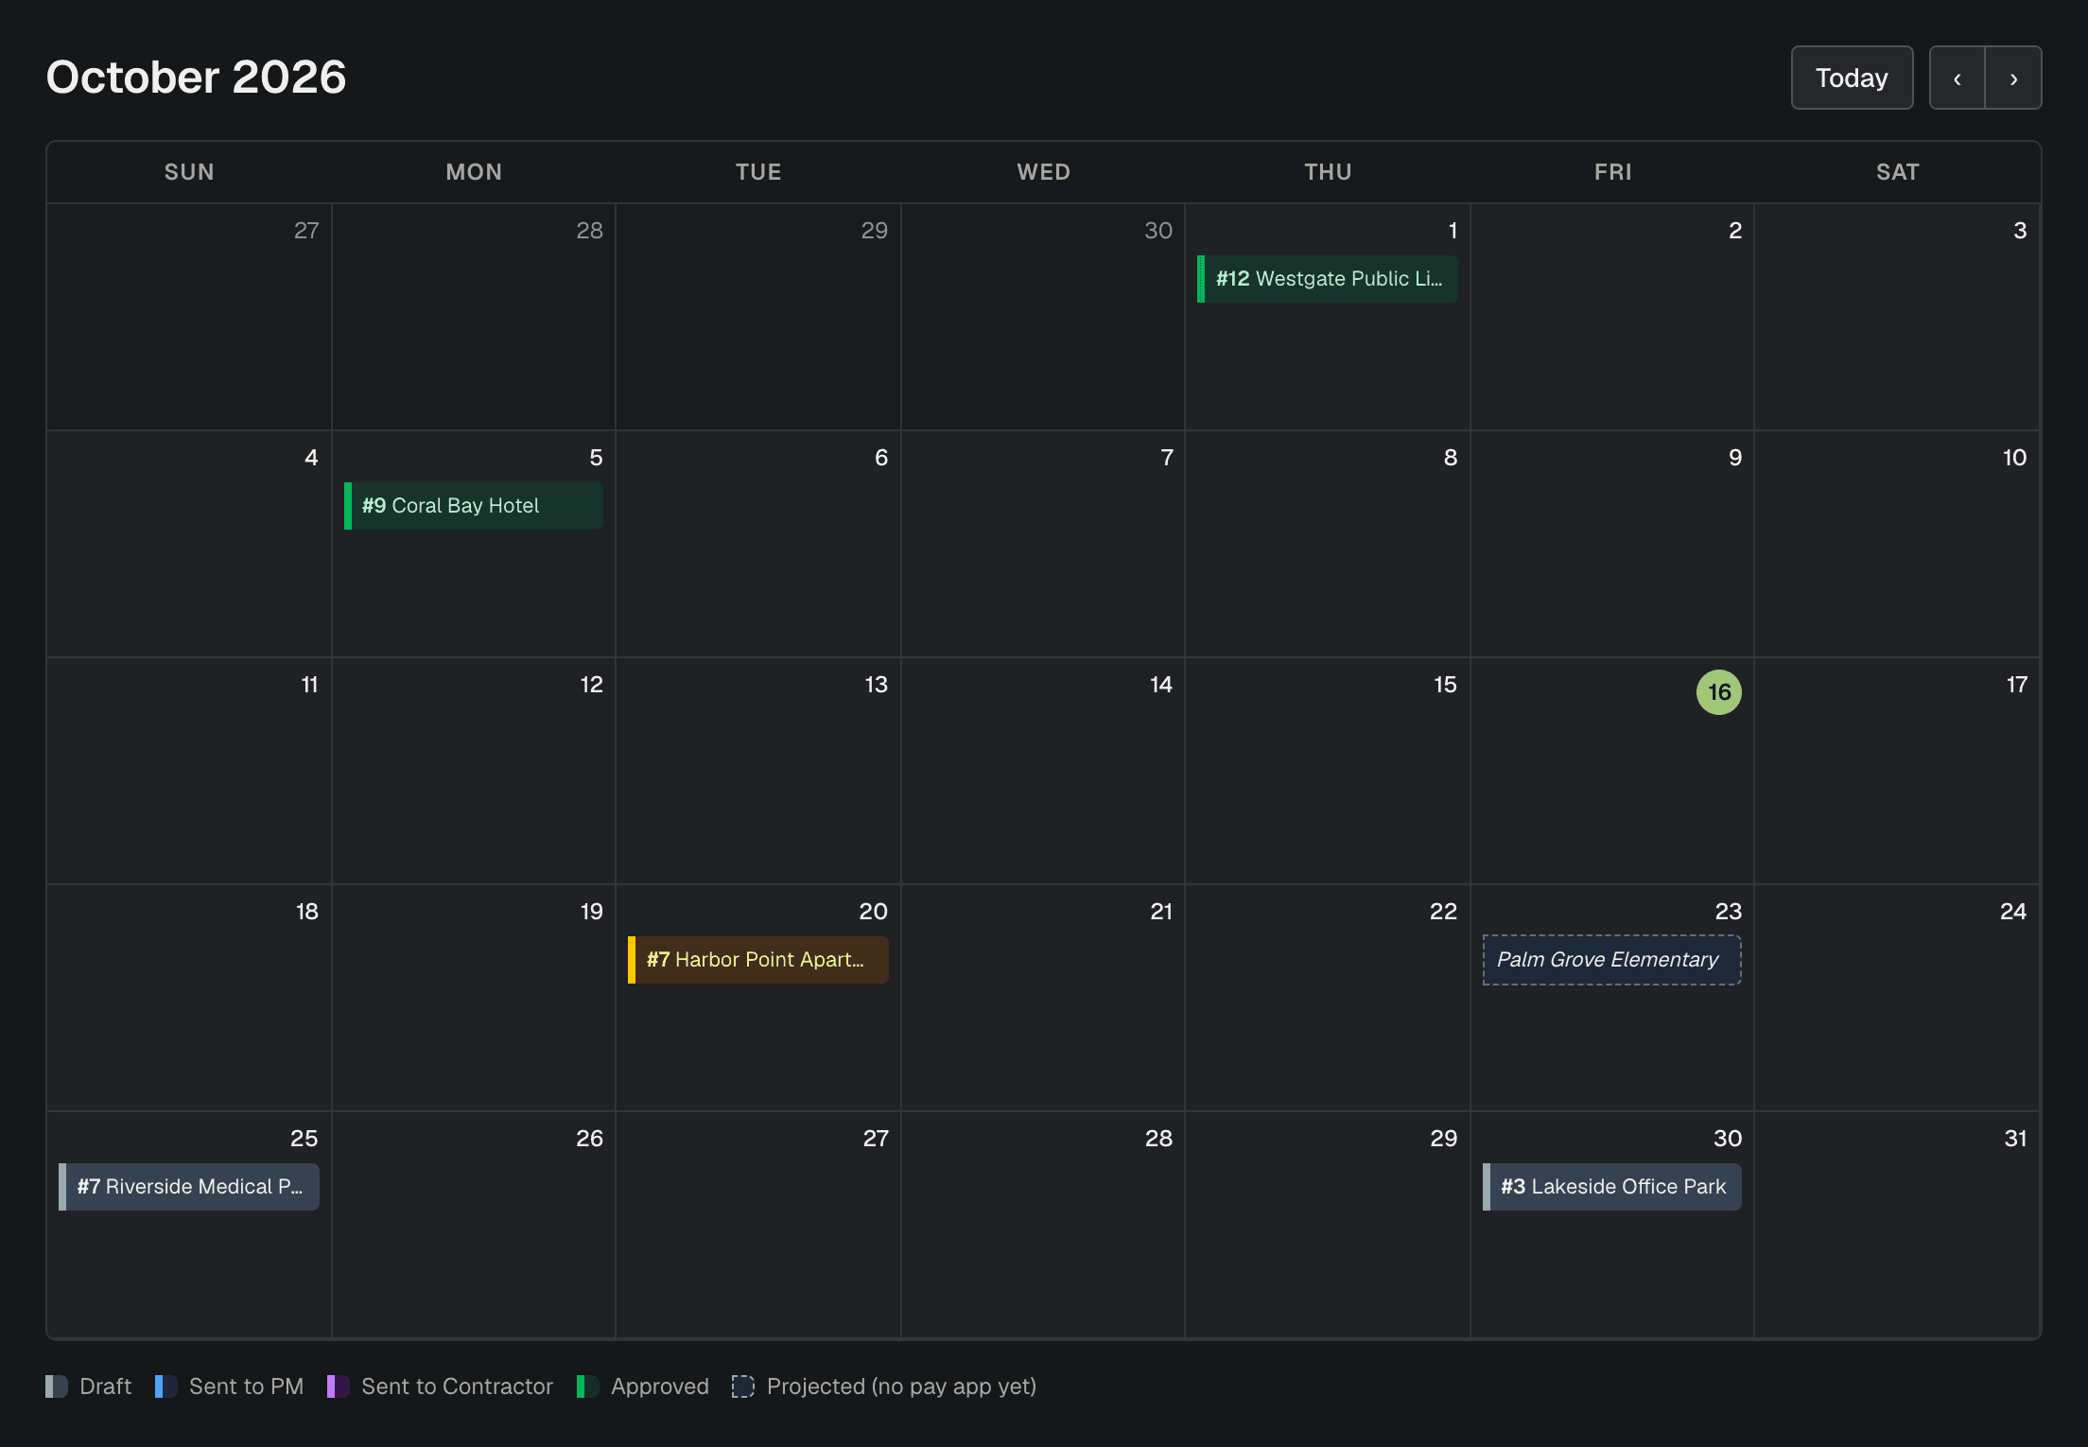
Task: Click the MON column header
Action: click(x=474, y=172)
